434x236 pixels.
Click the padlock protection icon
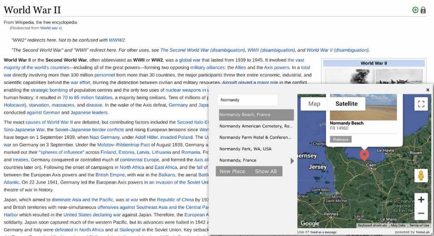coord(423,10)
